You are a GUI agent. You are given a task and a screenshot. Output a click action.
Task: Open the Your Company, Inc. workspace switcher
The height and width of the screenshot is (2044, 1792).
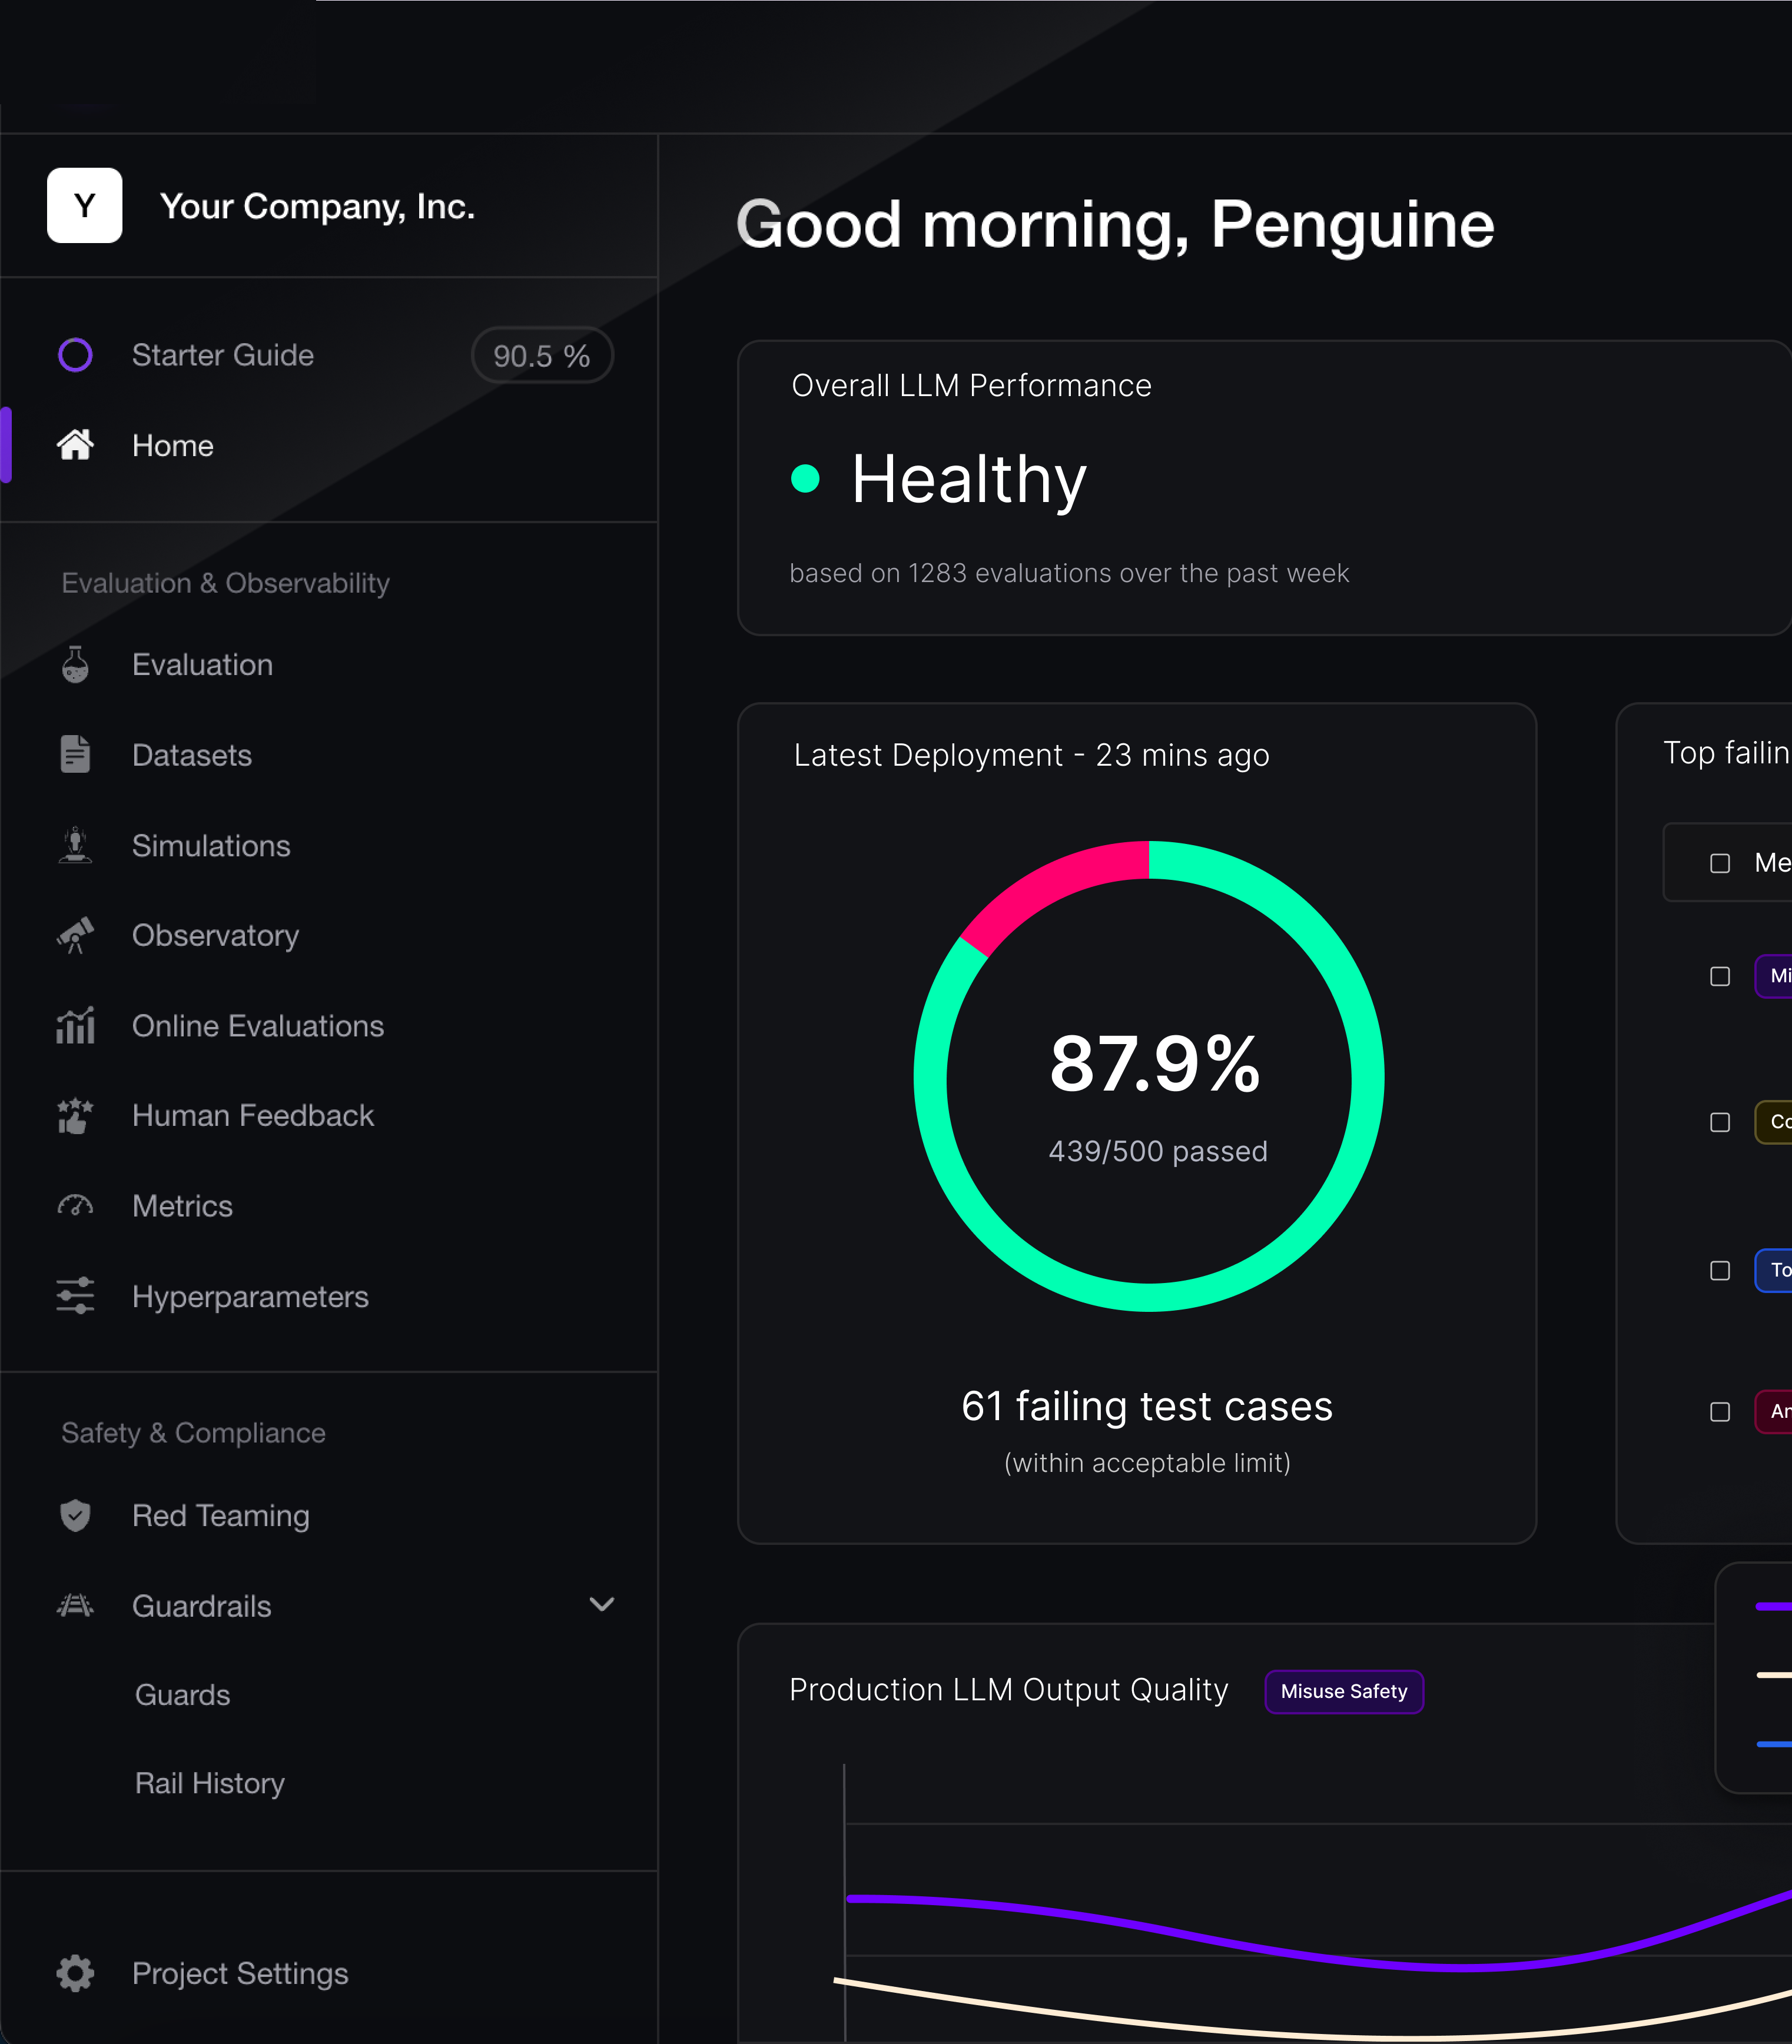pyautogui.click(x=317, y=206)
